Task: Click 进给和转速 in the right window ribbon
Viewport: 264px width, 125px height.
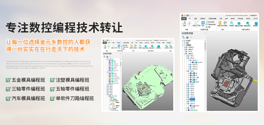Action: [x=210, y=22]
